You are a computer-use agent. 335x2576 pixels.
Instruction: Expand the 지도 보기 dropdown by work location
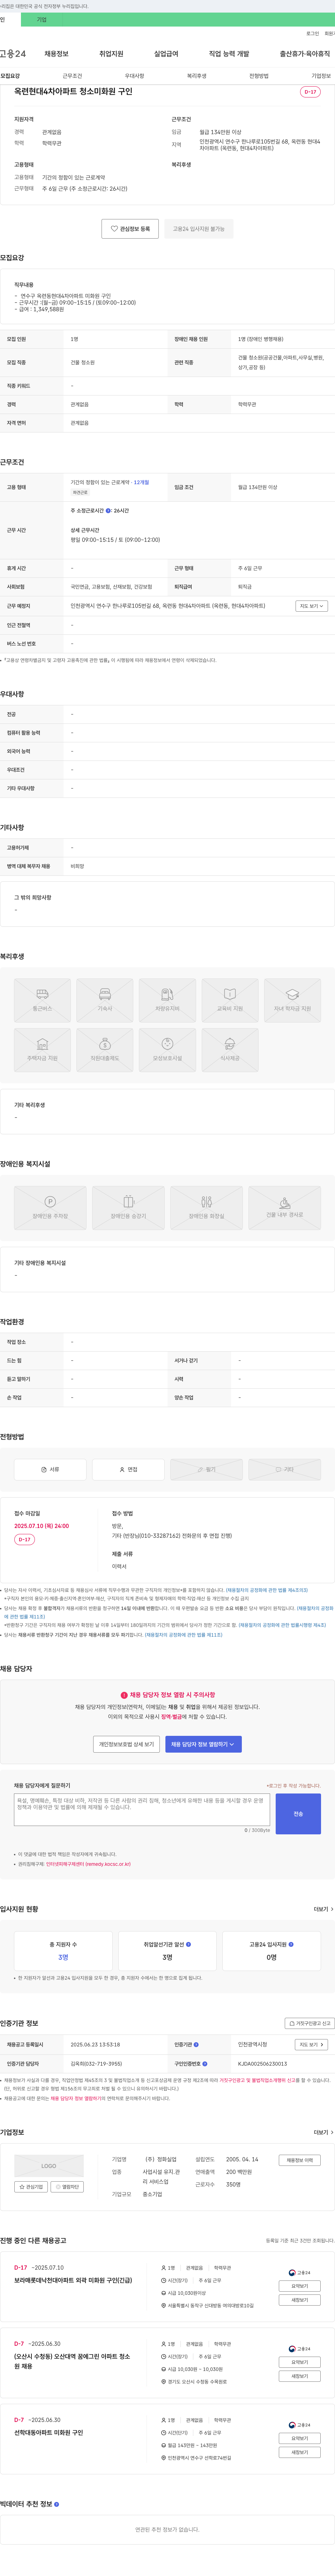click(x=311, y=606)
